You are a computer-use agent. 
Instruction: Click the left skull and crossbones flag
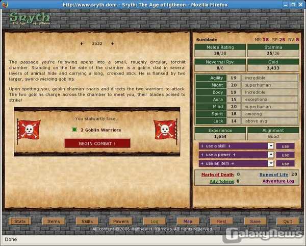[x=29, y=131]
